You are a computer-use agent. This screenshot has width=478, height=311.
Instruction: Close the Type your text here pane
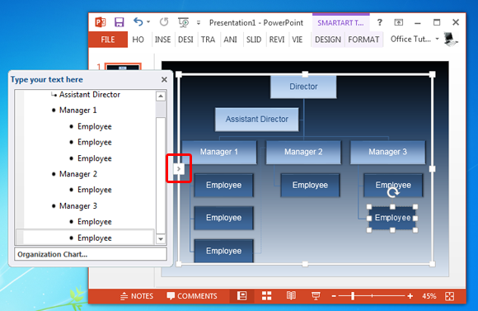(x=164, y=80)
